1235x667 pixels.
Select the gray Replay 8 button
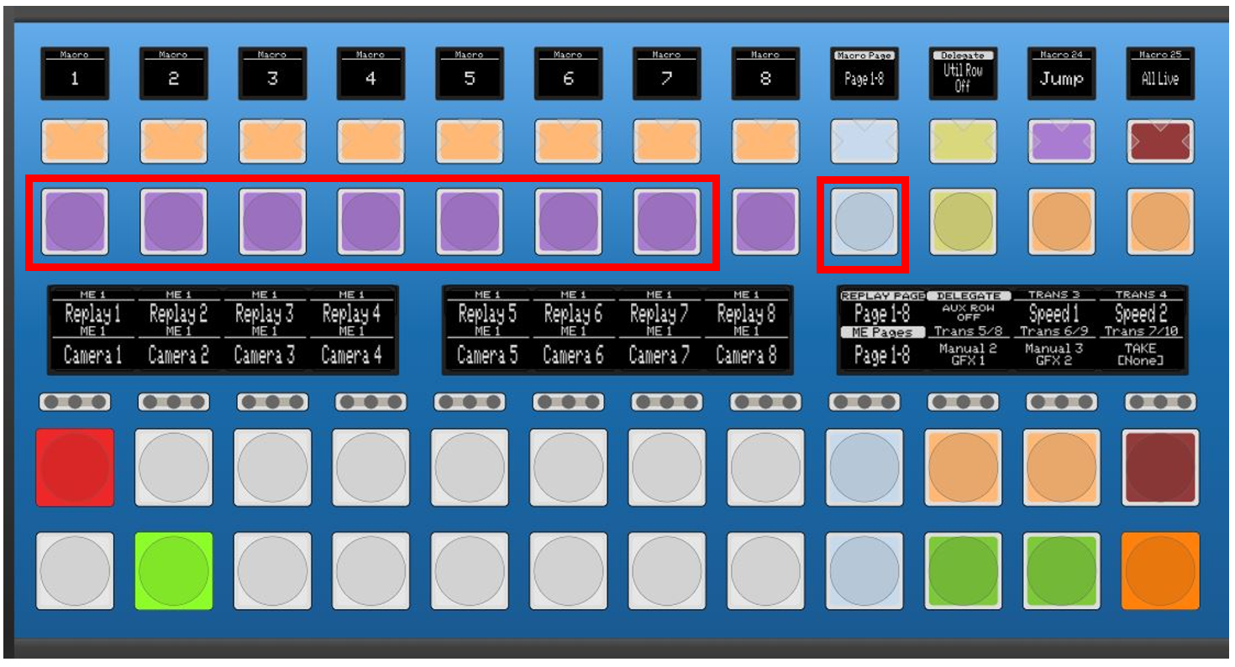click(765, 467)
